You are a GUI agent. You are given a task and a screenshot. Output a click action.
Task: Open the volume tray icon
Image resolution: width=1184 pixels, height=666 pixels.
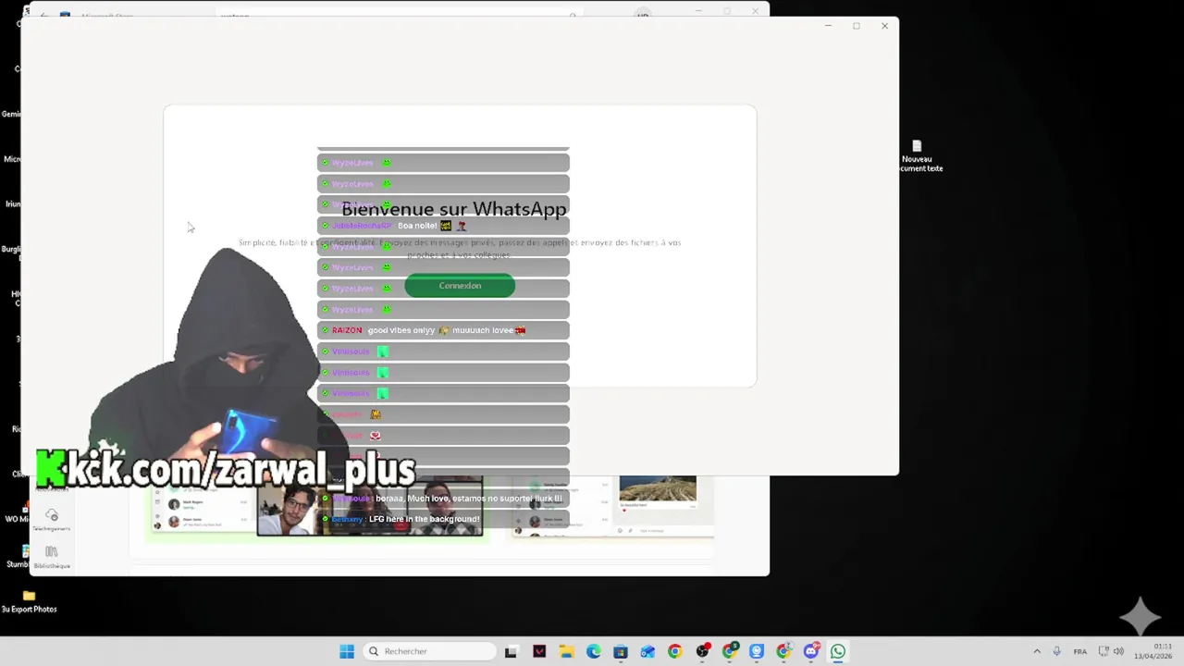1118,651
